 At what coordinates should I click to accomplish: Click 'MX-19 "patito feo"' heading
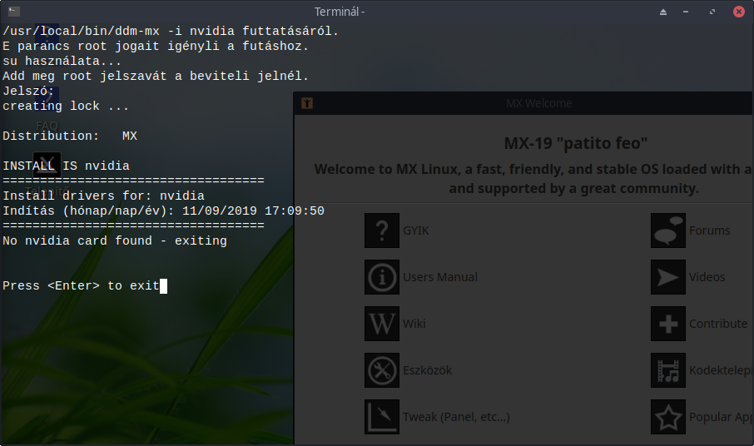click(576, 143)
